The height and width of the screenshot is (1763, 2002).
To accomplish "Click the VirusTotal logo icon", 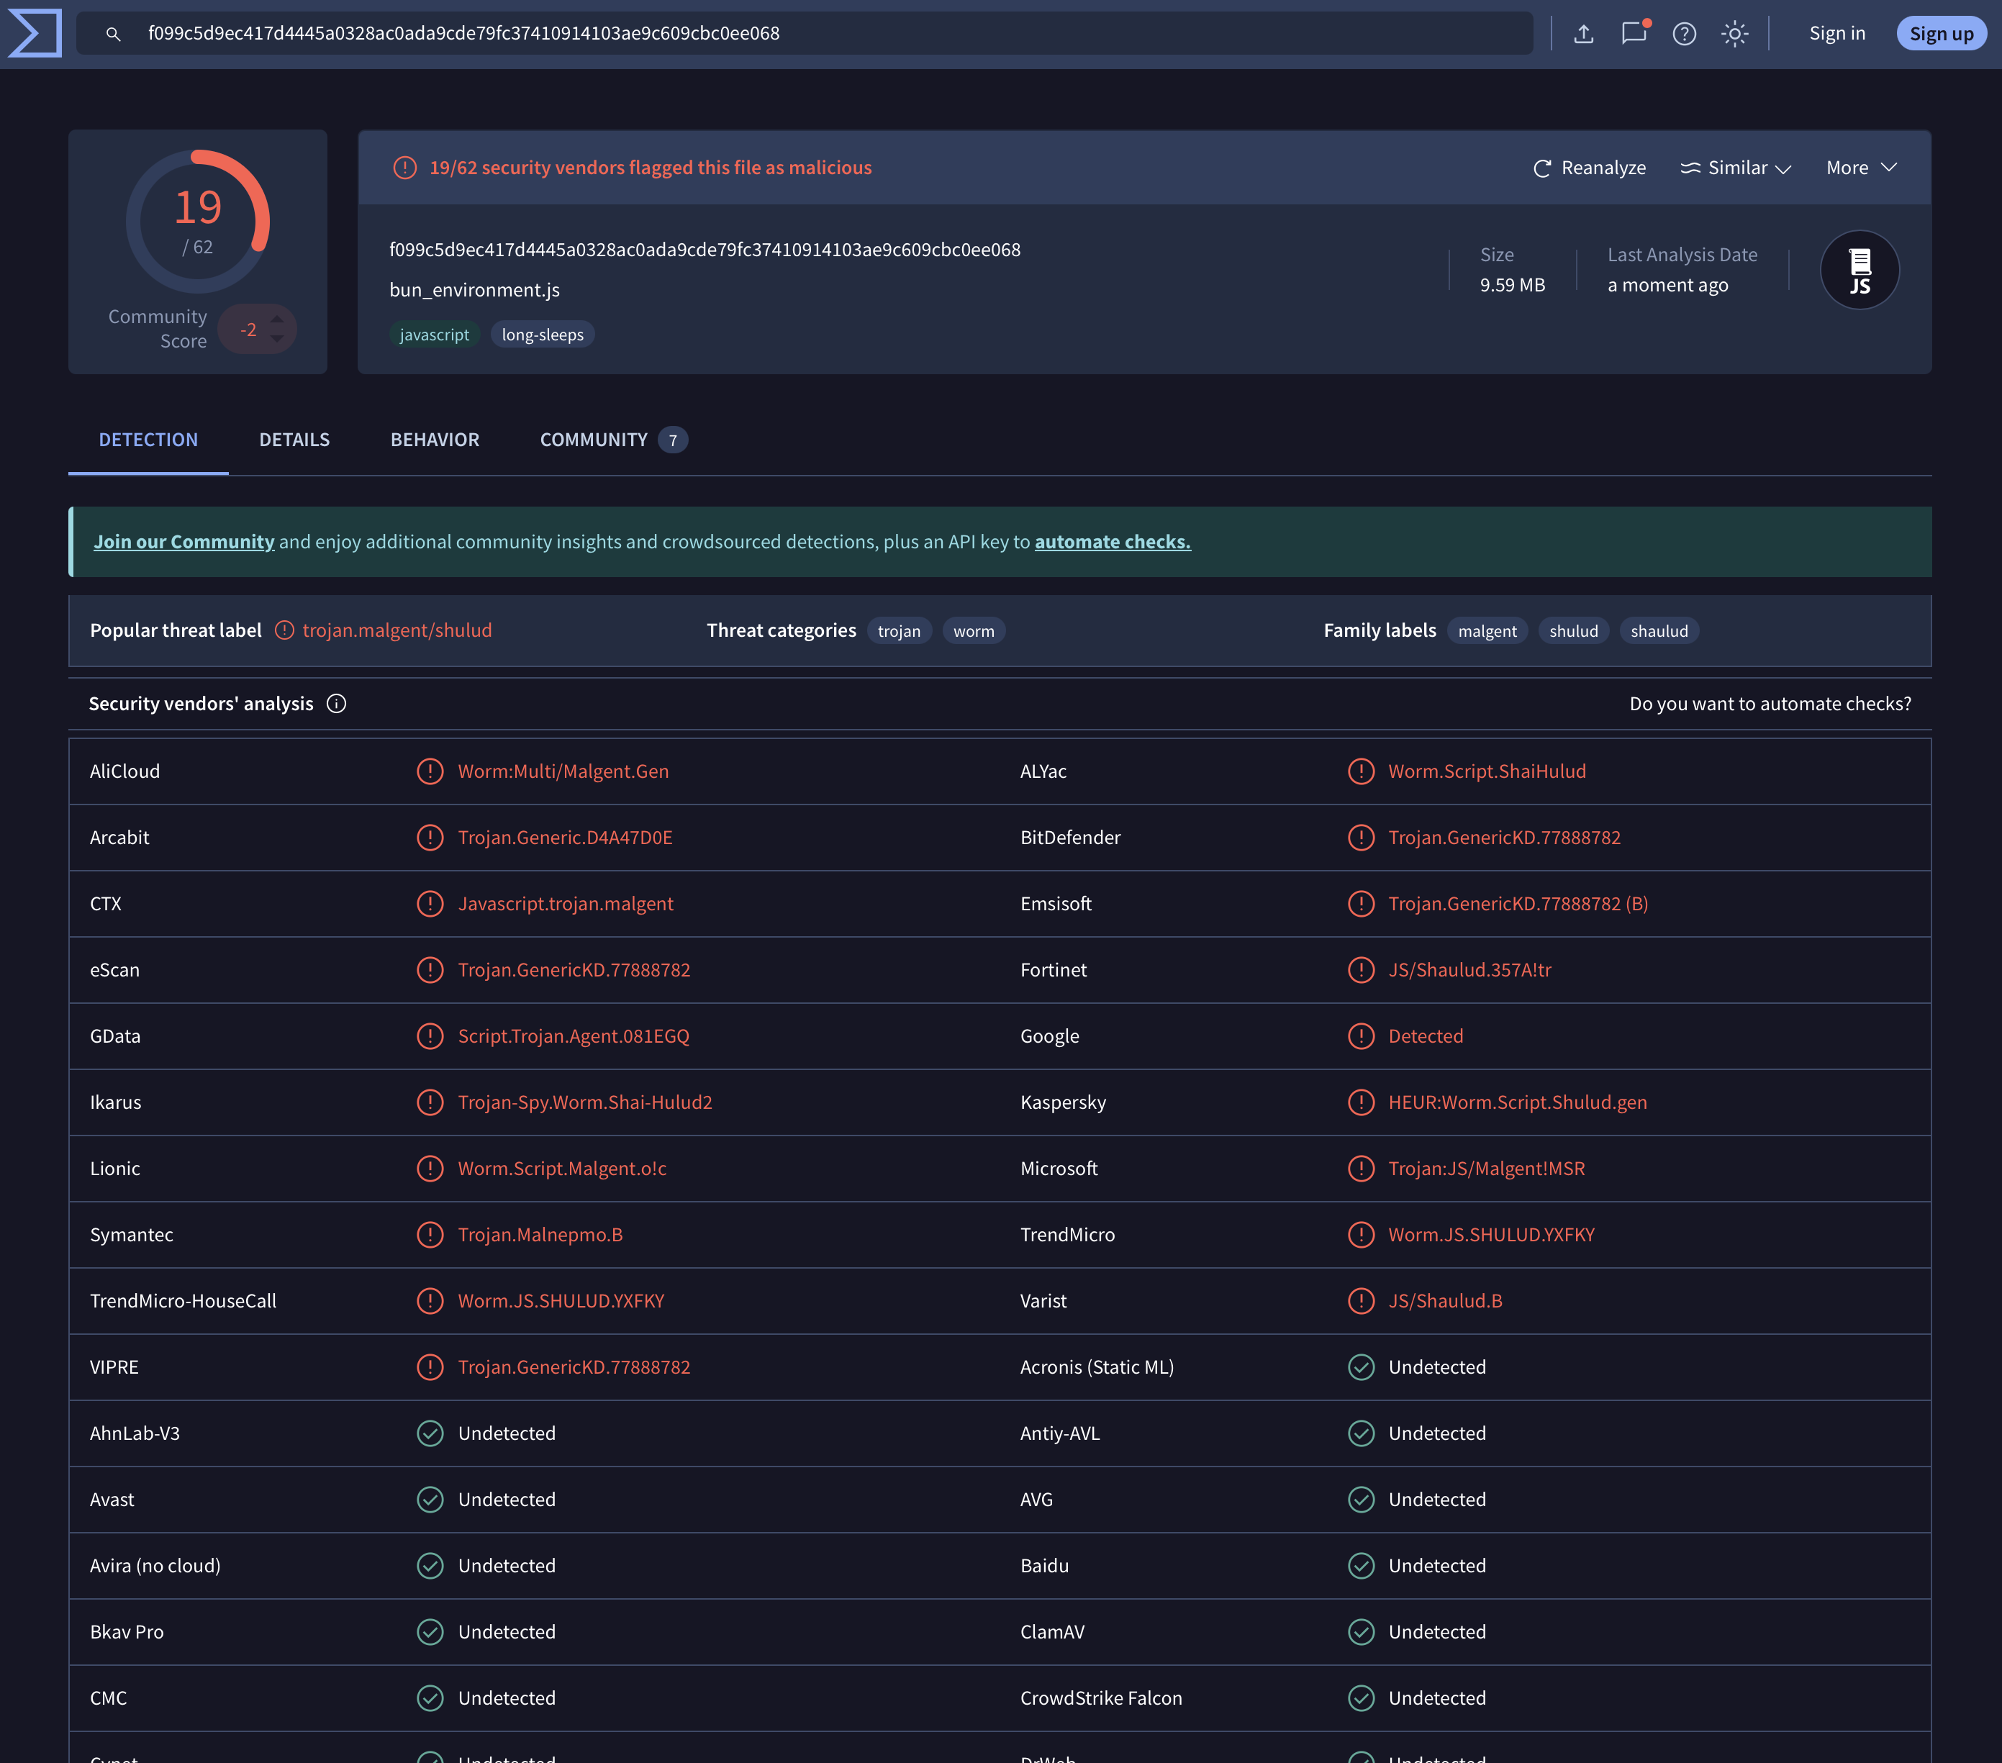I will [x=35, y=33].
